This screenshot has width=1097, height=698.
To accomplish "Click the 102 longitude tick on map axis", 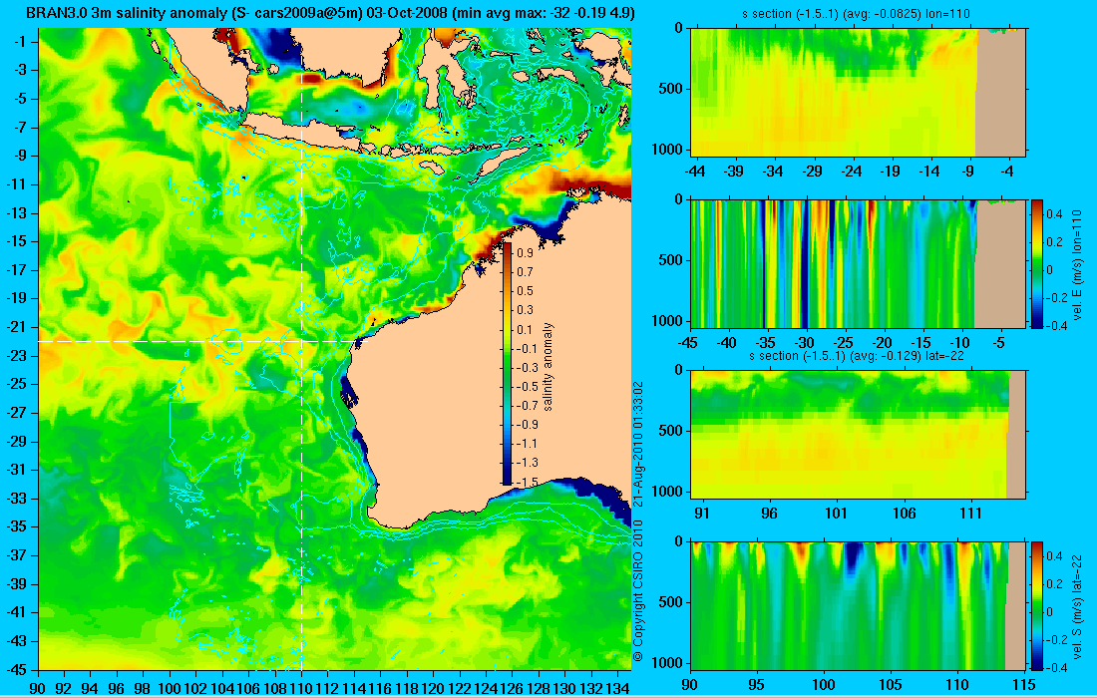I will (x=195, y=688).
